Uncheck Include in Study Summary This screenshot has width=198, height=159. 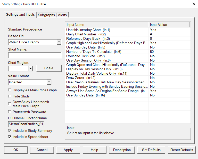point(10,131)
